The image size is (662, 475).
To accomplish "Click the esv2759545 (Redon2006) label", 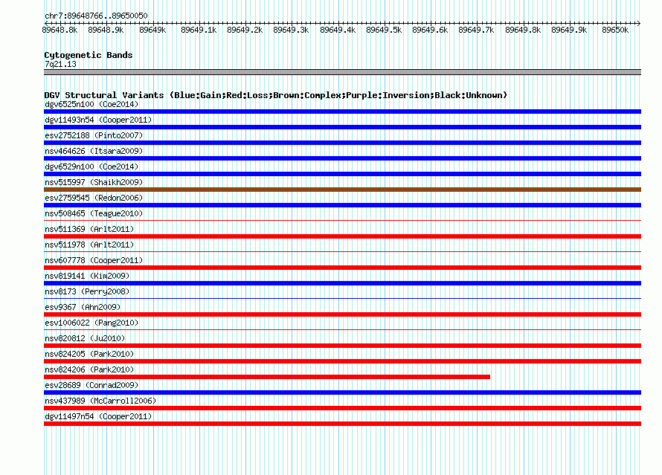I will tap(94, 198).
